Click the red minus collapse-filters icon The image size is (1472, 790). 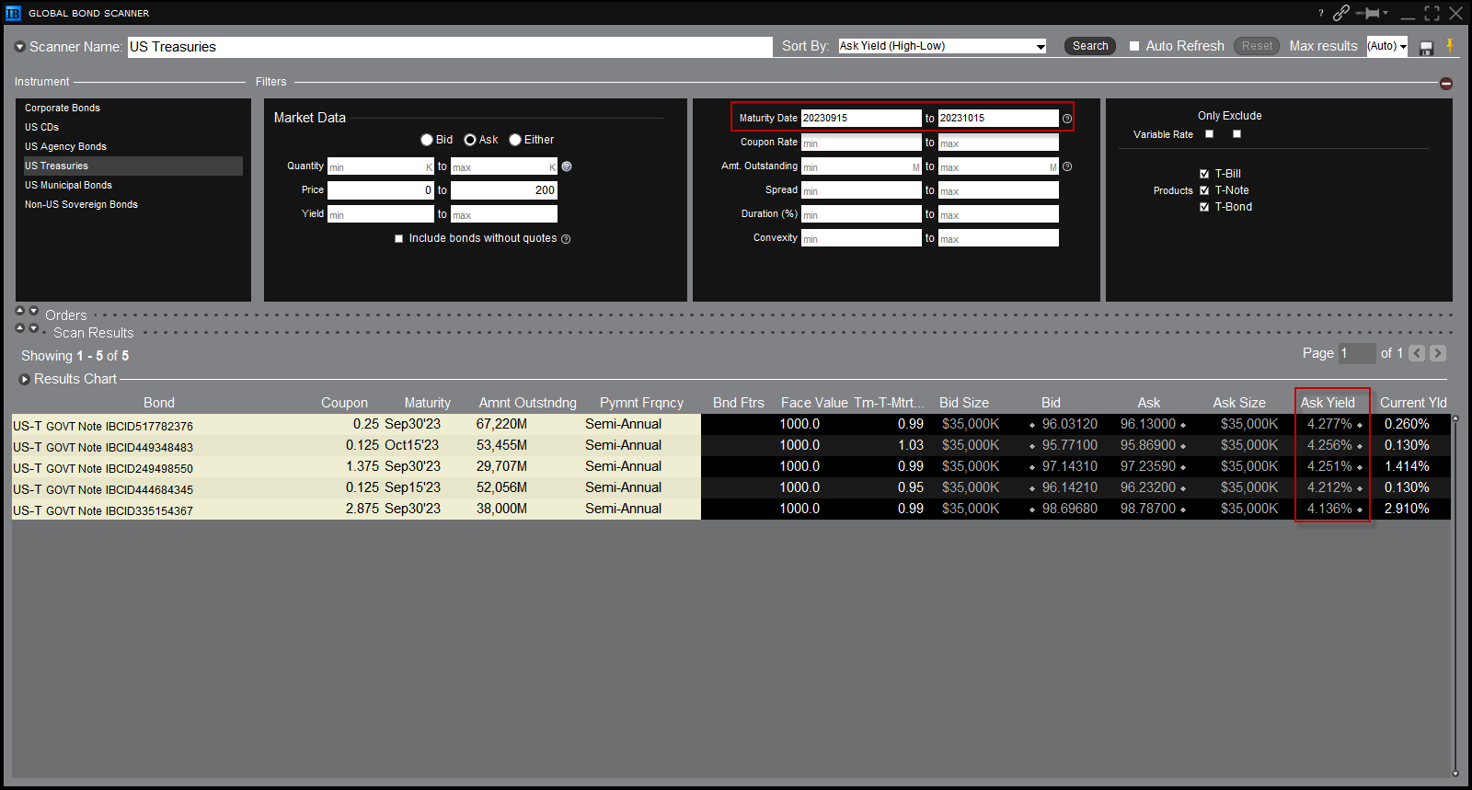click(x=1446, y=84)
